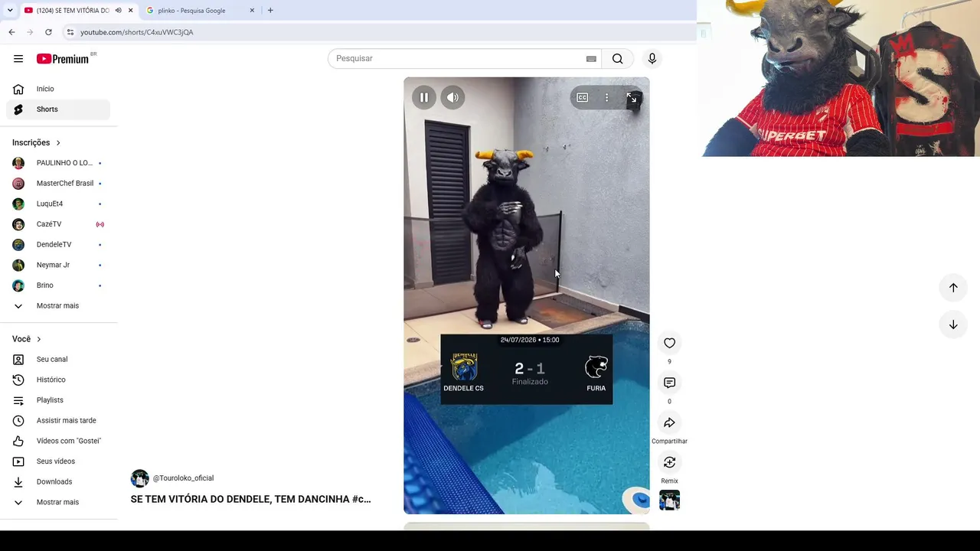Open the Short's three-dot more options
Image resolution: width=980 pixels, height=551 pixels.
606,97
